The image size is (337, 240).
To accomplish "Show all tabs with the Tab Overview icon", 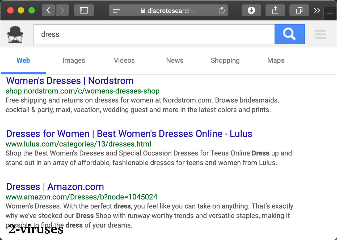I will click(x=299, y=10).
